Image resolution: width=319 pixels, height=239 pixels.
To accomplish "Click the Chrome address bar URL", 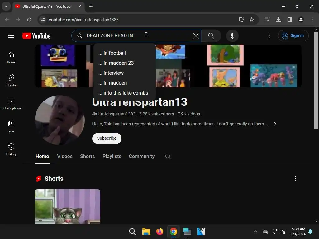I will (x=83, y=20).
